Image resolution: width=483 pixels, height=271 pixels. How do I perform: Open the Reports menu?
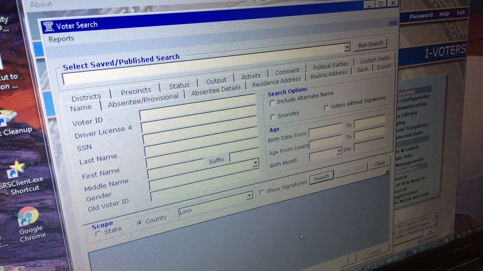61,39
